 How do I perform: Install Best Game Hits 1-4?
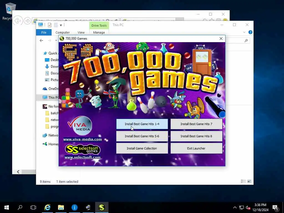[x=142, y=124]
